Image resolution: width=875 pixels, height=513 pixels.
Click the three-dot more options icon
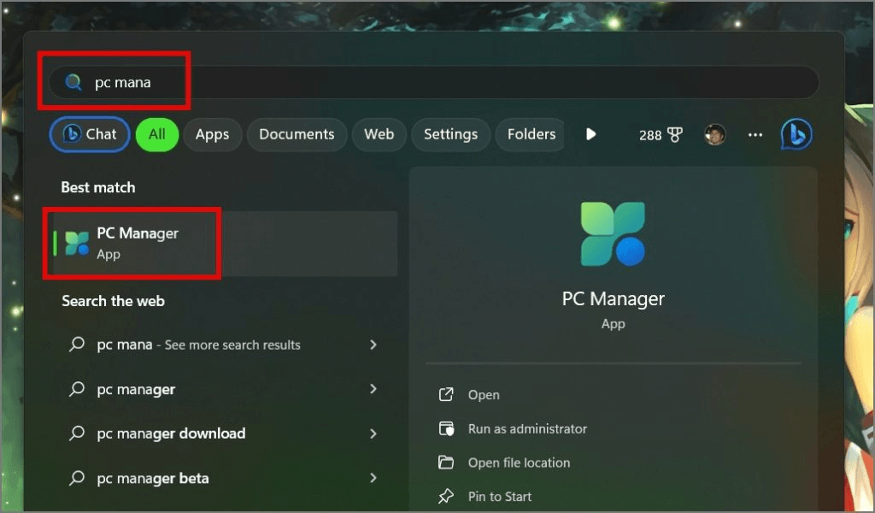(755, 134)
